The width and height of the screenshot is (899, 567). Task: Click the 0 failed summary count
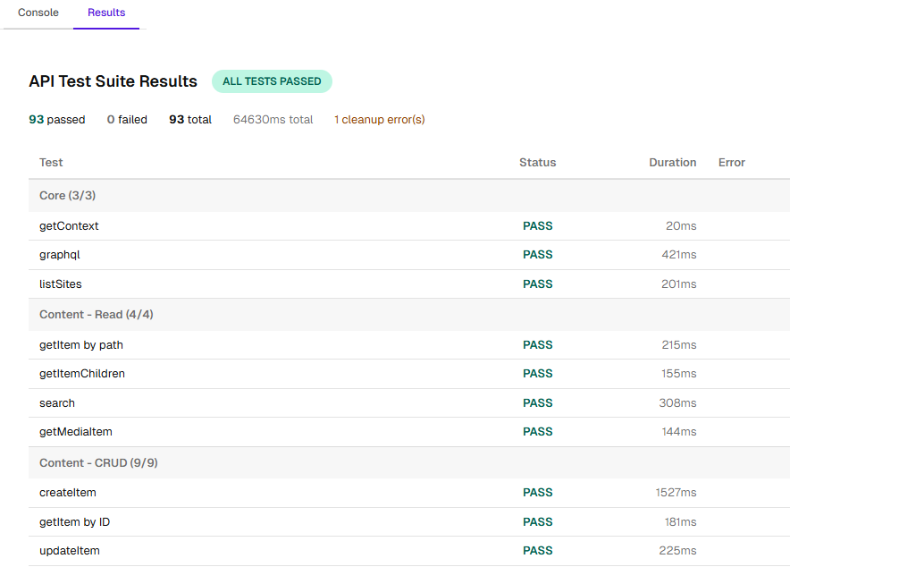126,119
